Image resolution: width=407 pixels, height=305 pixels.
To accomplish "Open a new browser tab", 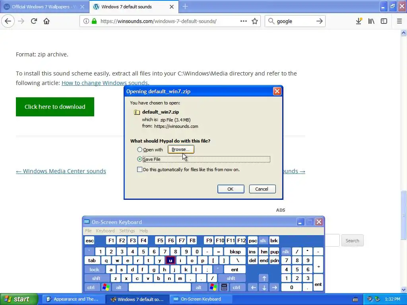I will [185, 6].
